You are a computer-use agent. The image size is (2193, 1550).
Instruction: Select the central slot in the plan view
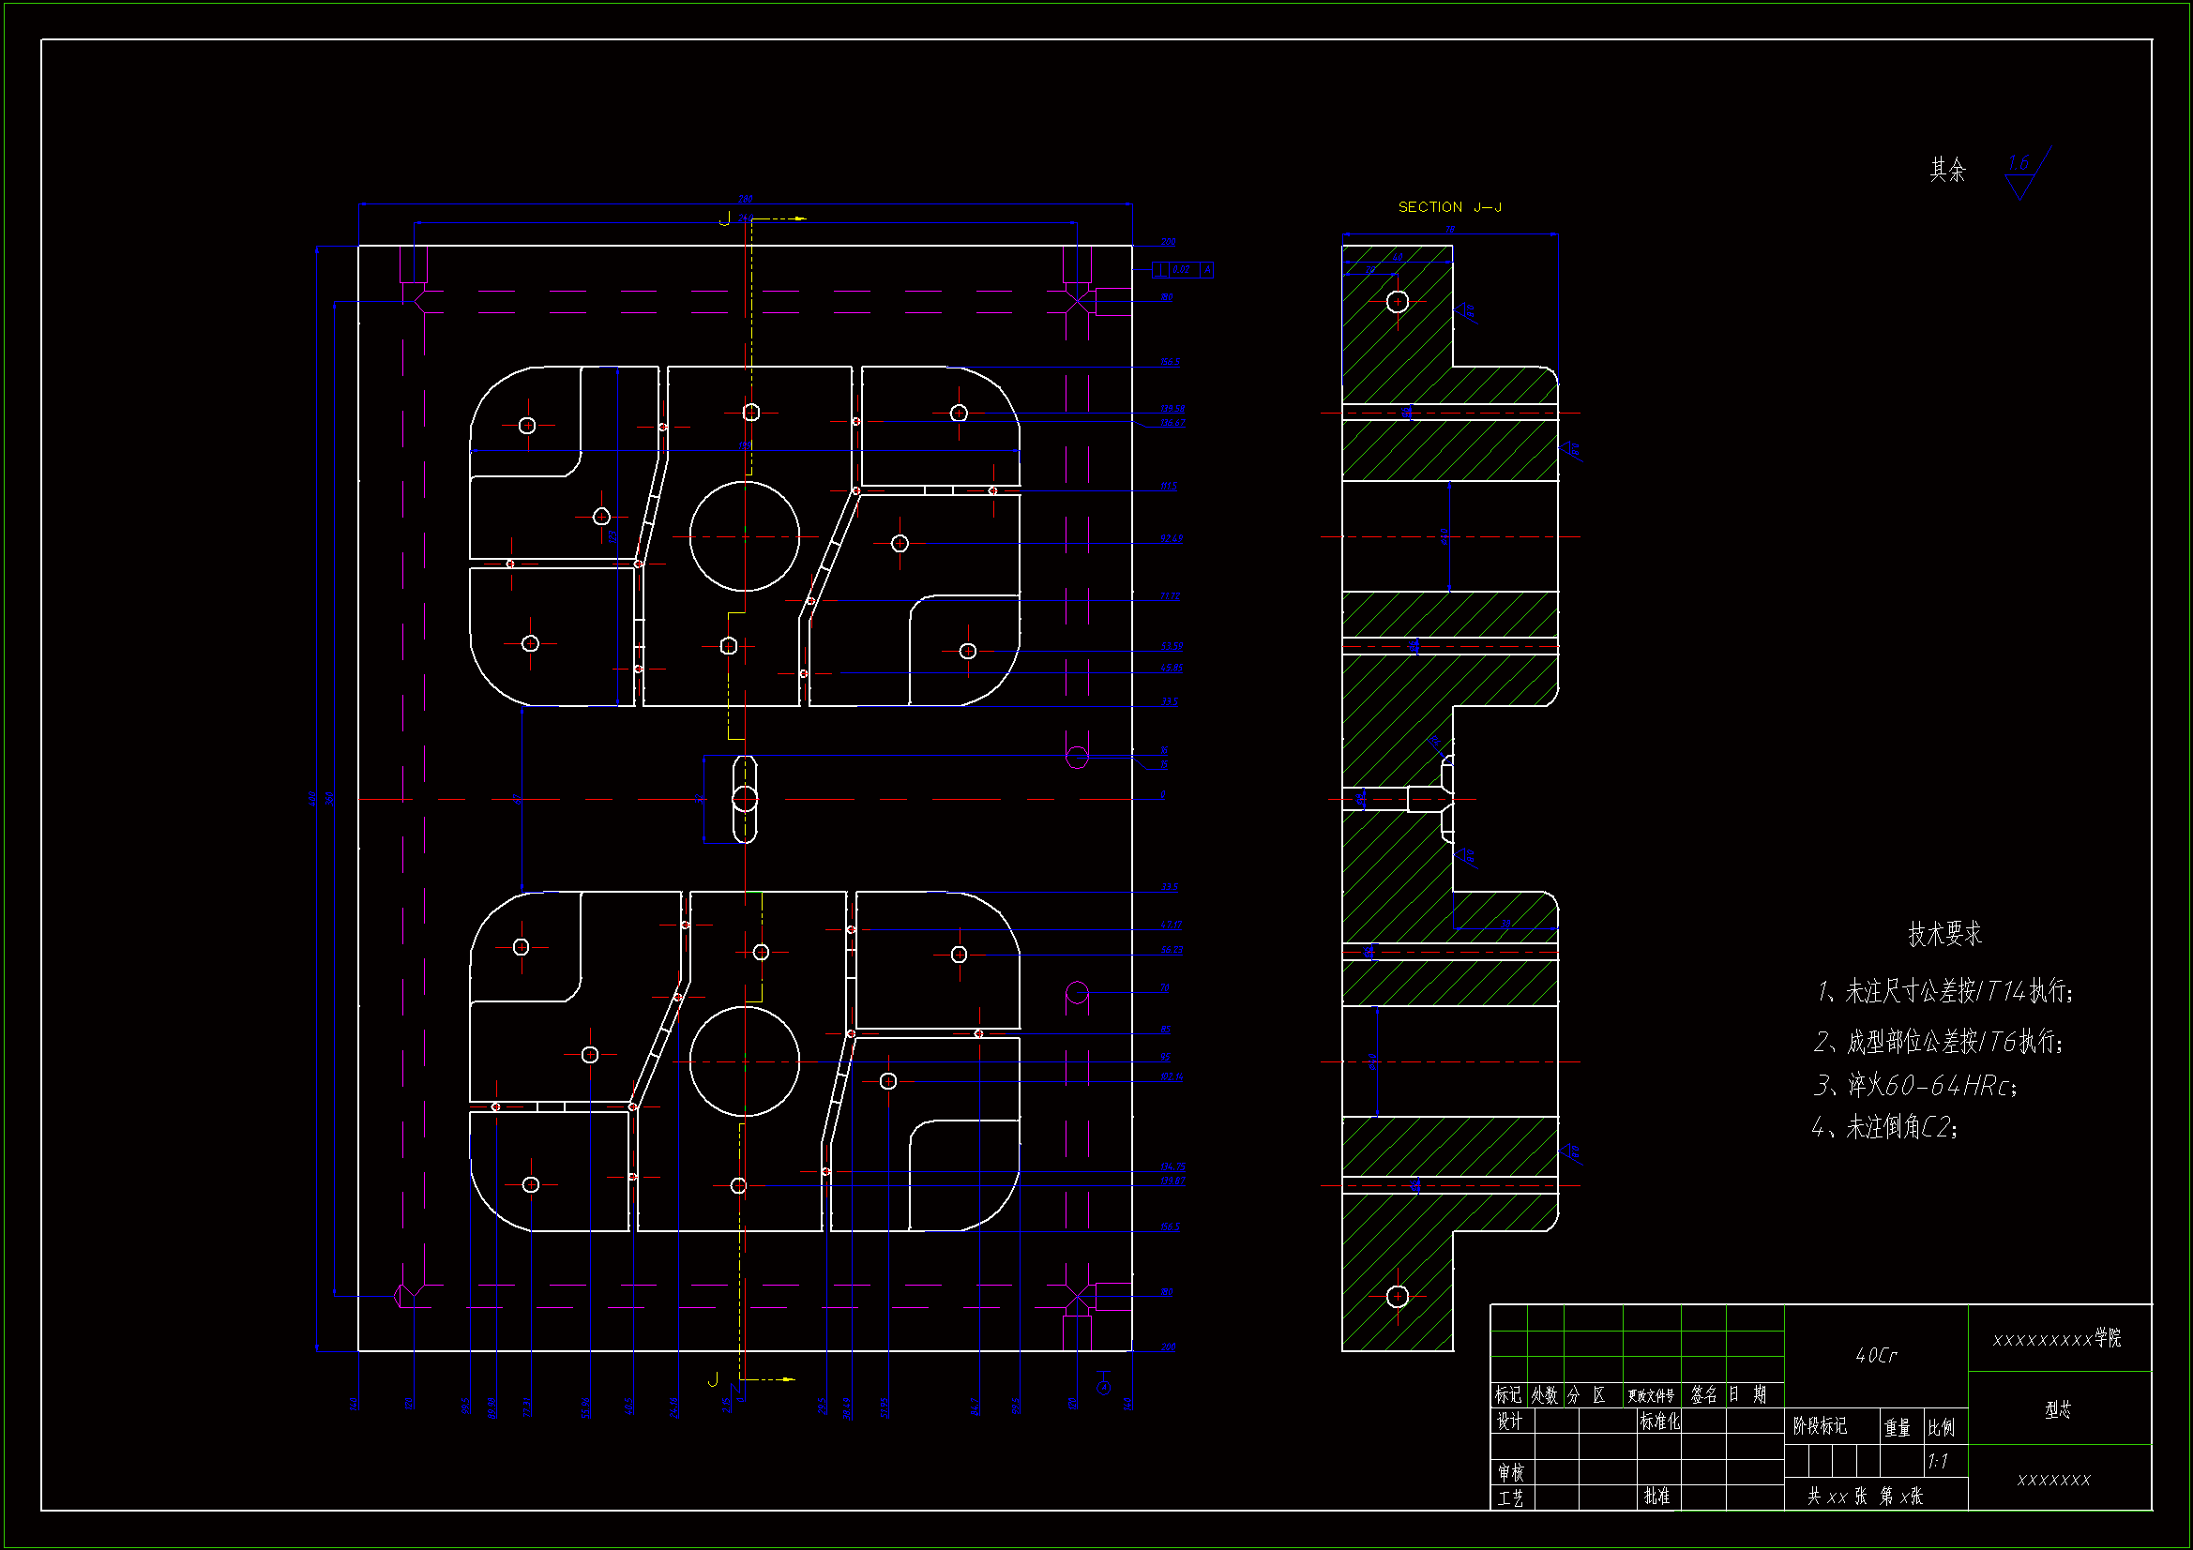pyautogui.click(x=745, y=798)
